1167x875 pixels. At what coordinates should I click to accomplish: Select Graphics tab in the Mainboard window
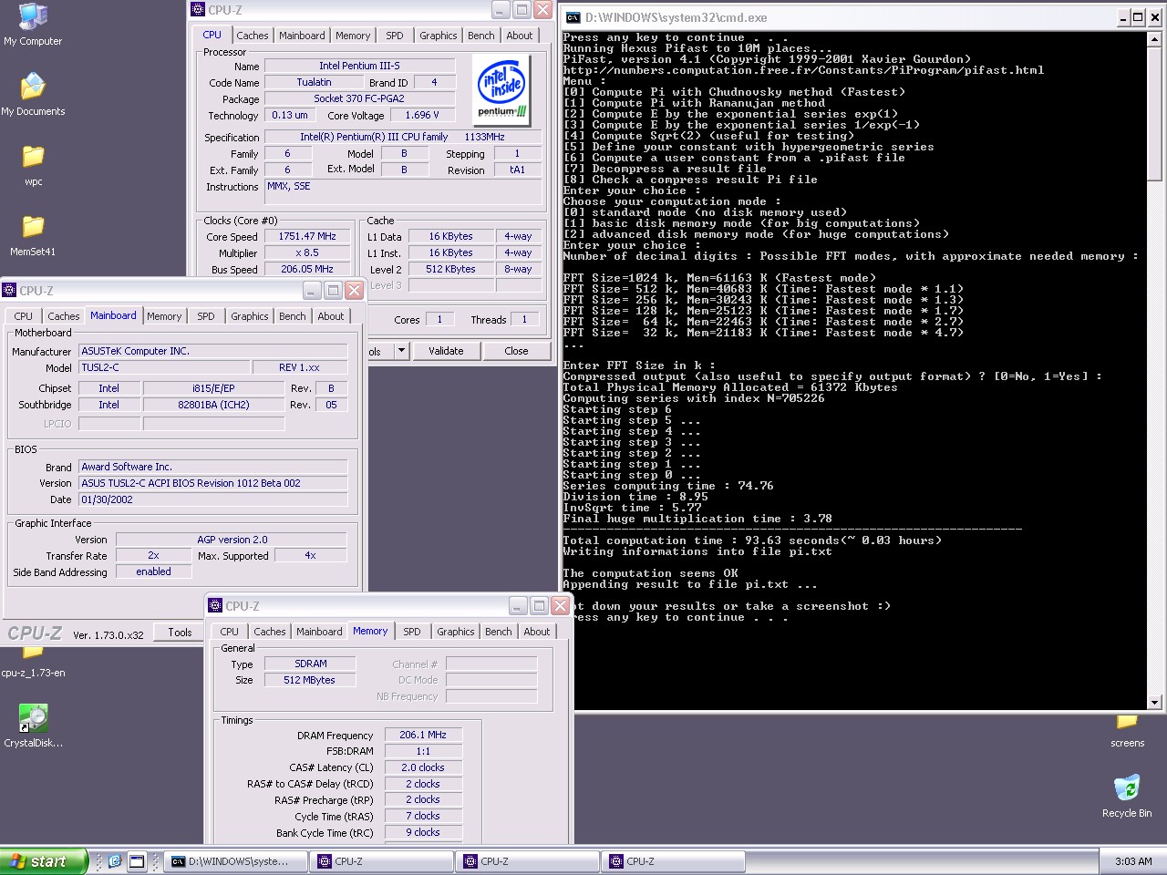[x=250, y=316]
